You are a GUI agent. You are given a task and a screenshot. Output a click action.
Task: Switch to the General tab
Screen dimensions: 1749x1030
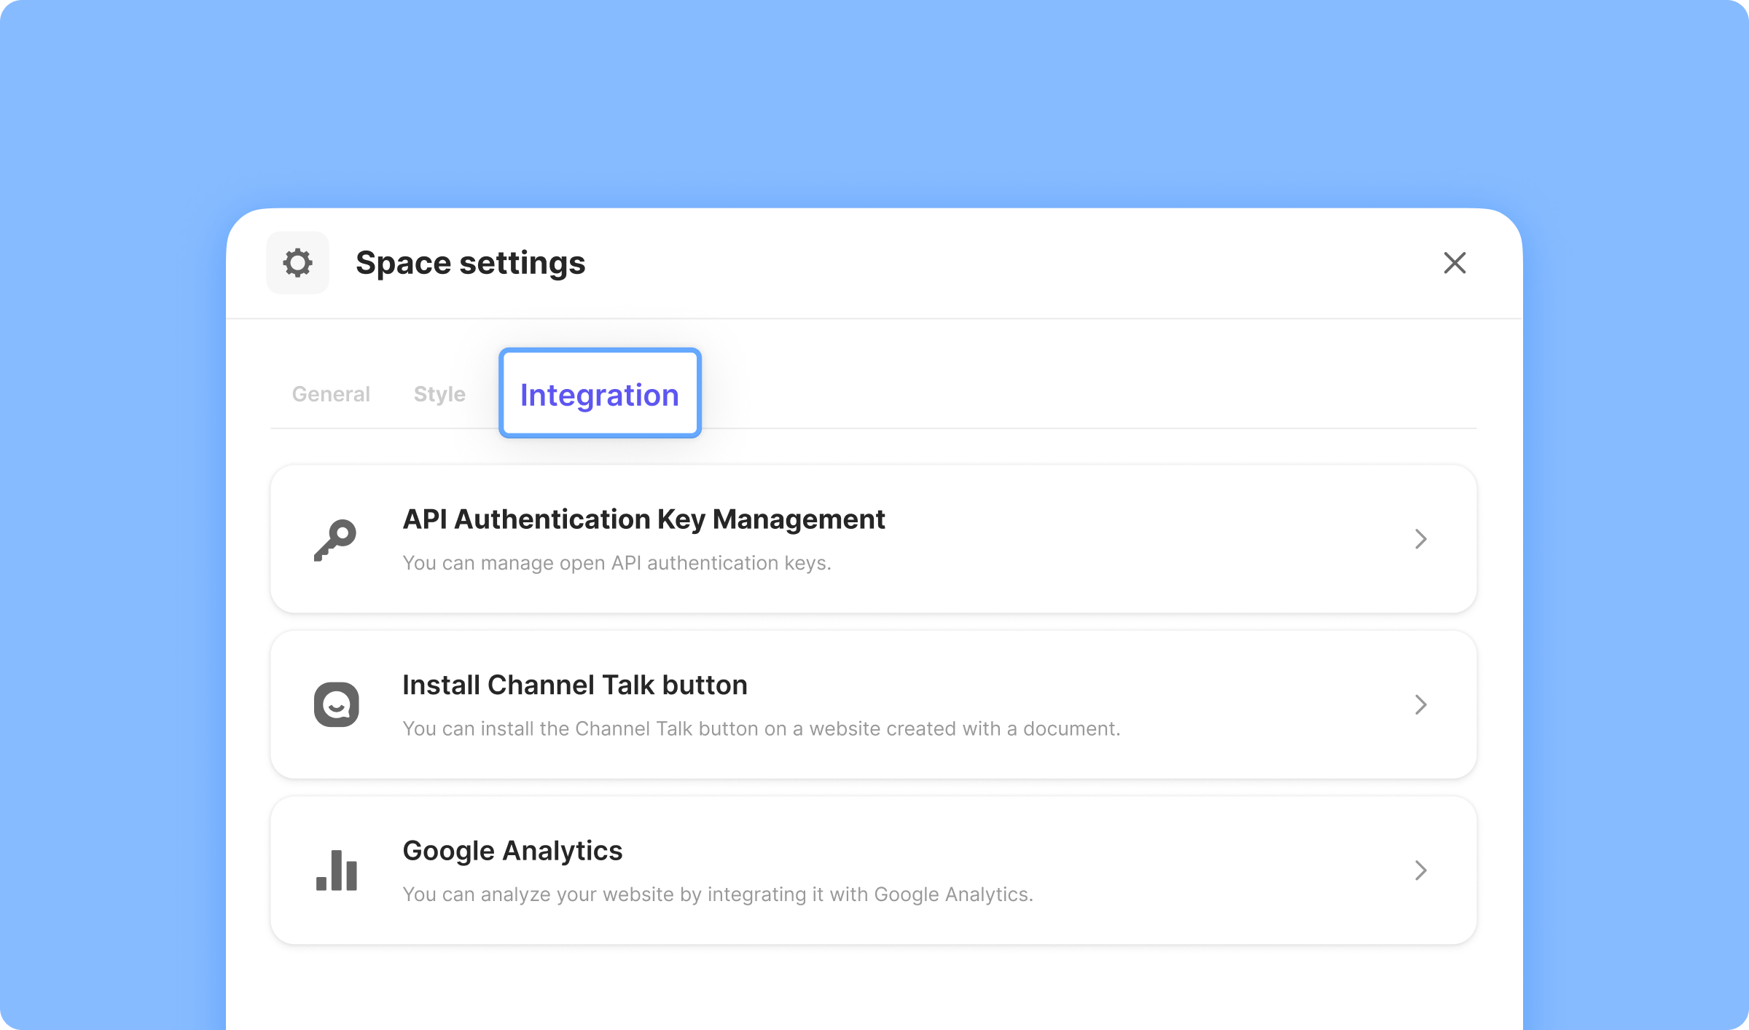[331, 394]
